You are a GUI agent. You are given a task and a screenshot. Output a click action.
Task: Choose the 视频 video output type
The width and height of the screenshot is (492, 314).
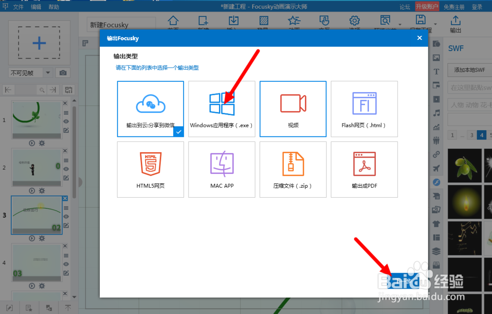coord(293,109)
